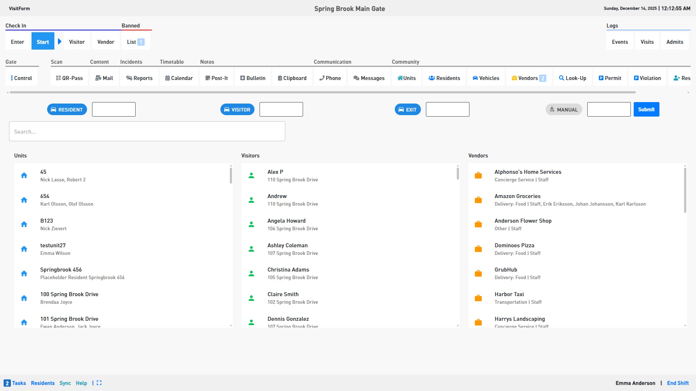Open the Post-It notes
The height and width of the screenshot is (391, 696).
216,78
